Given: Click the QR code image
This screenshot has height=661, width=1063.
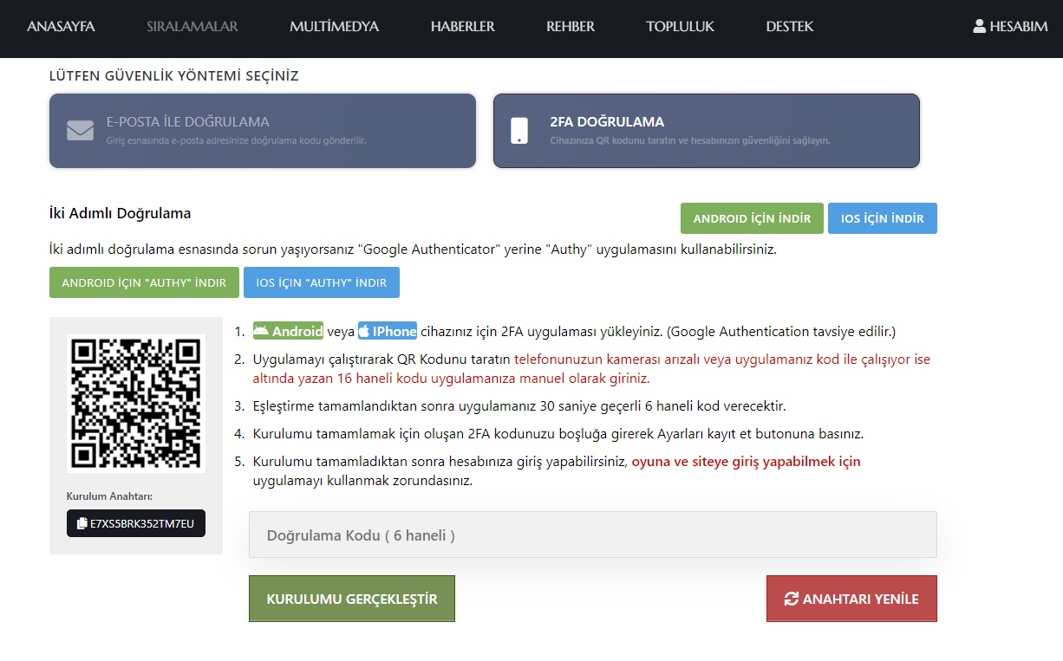Looking at the screenshot, I should [136, 403].
